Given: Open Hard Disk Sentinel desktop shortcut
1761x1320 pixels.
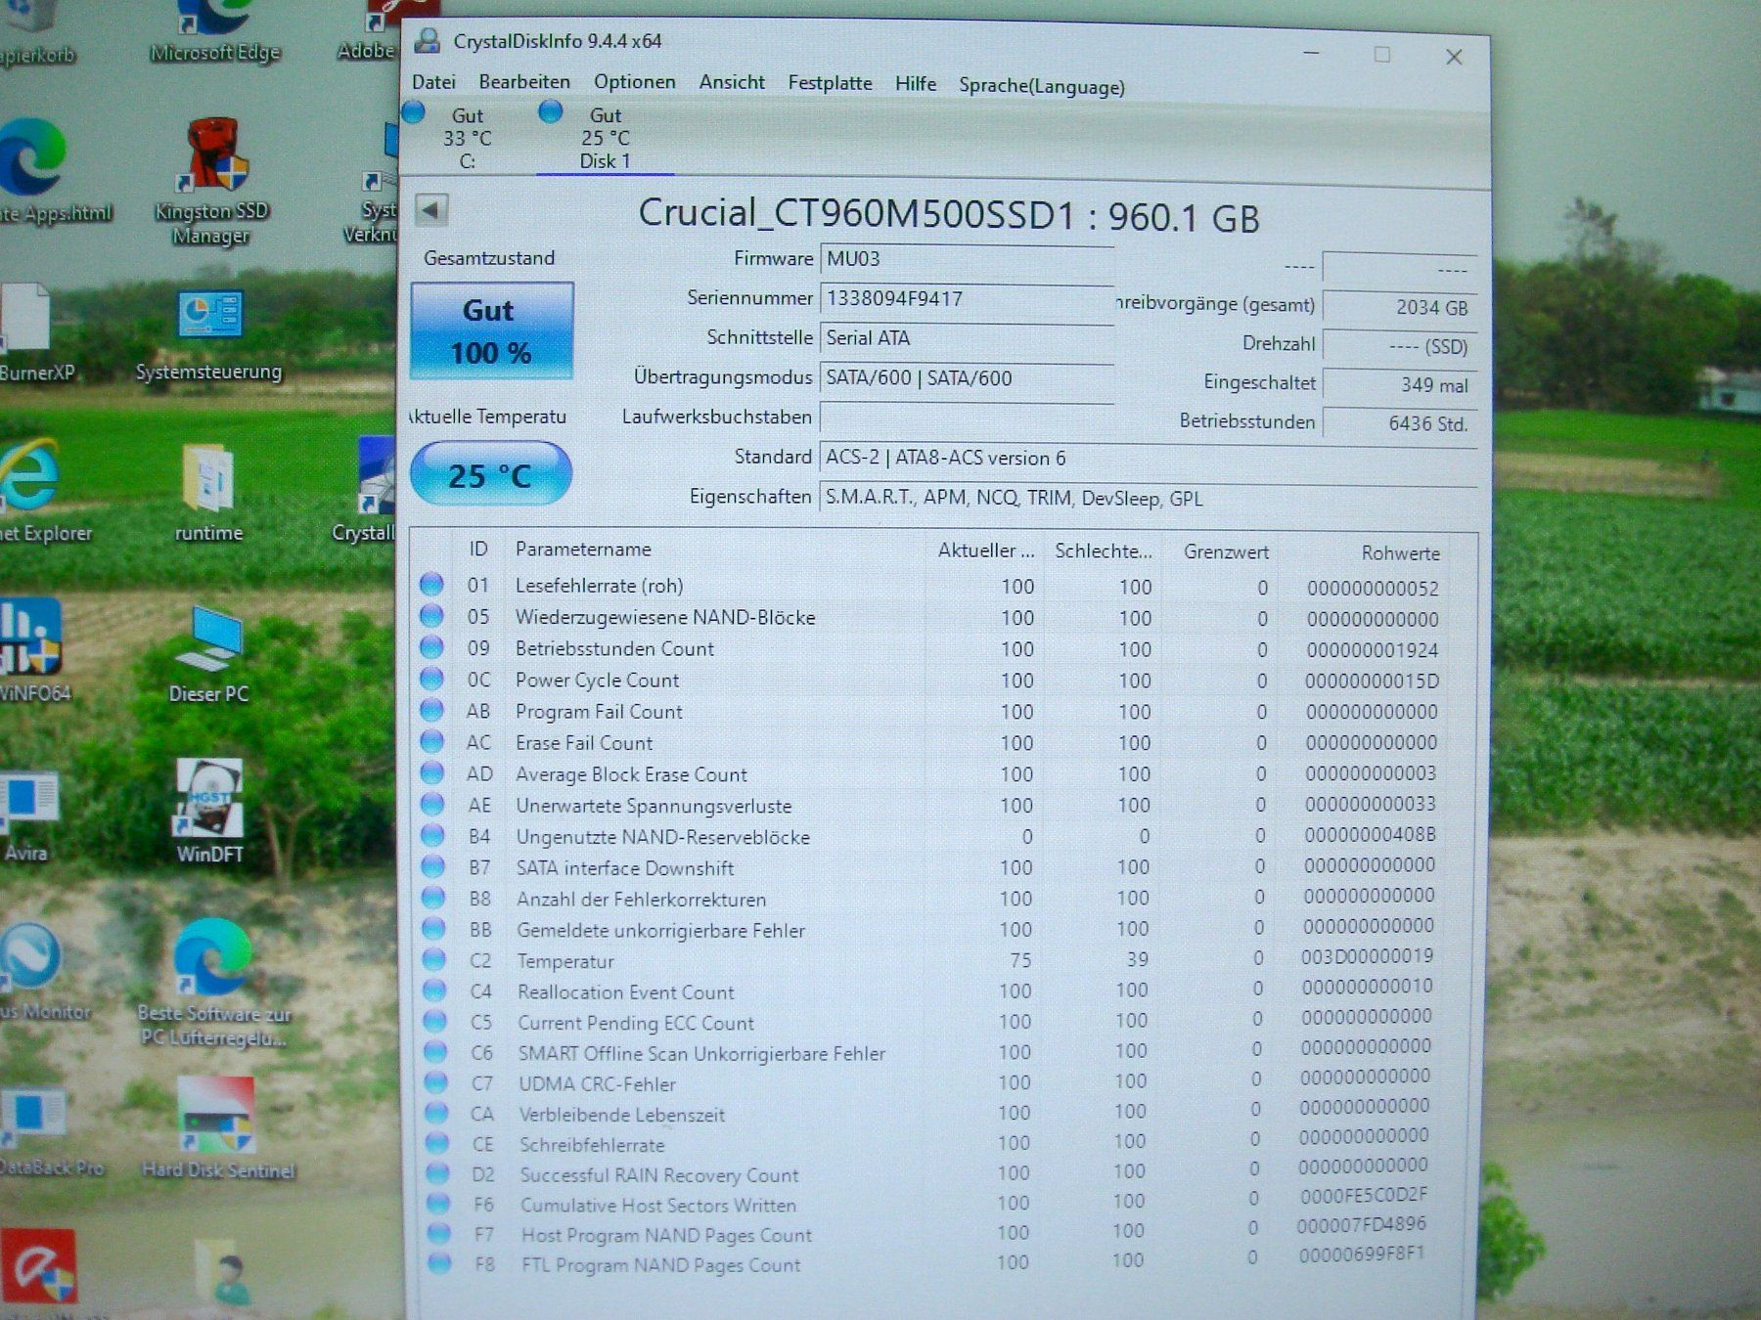Looking at the screenshot, I should [x=218, y=1127].
